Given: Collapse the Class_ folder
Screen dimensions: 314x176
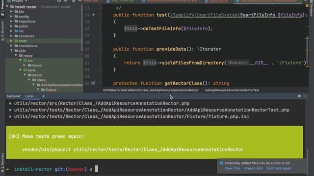Looking at the screenshot, I should click(x=29, y=80).
